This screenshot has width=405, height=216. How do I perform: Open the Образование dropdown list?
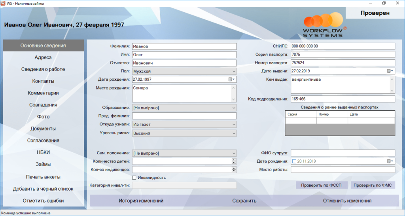(x=232, y=108)
